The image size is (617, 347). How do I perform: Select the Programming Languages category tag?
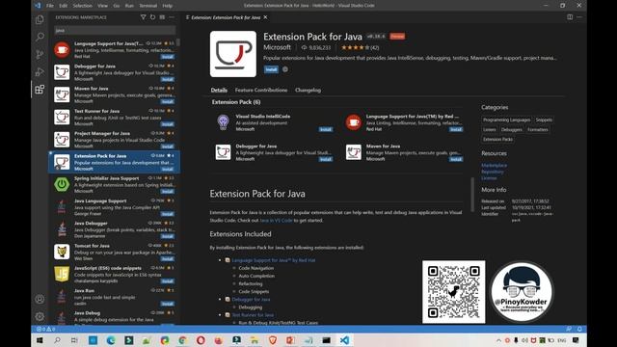click(506, 120)
